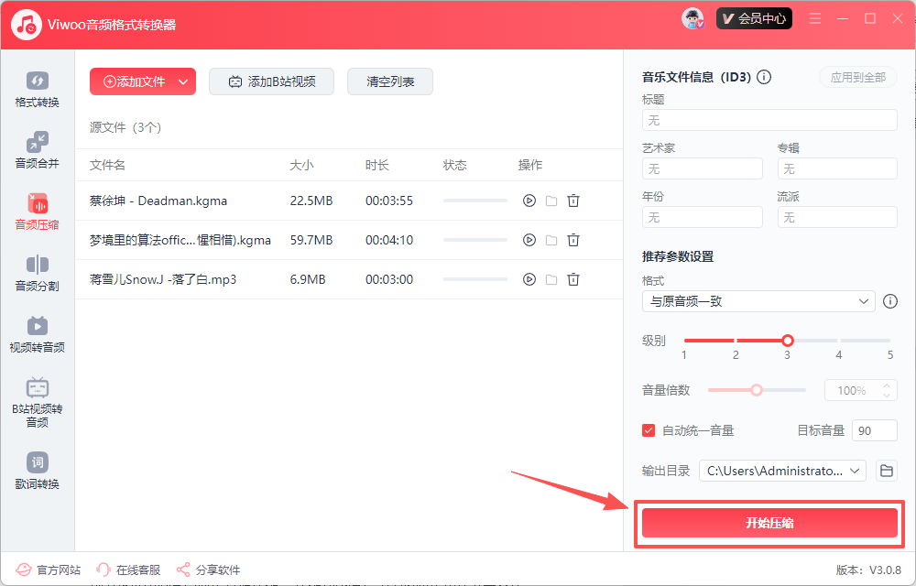Browse output directory with folder icon
The width and height of the screenshot is (916, 586).
click(x=886, y=471)
